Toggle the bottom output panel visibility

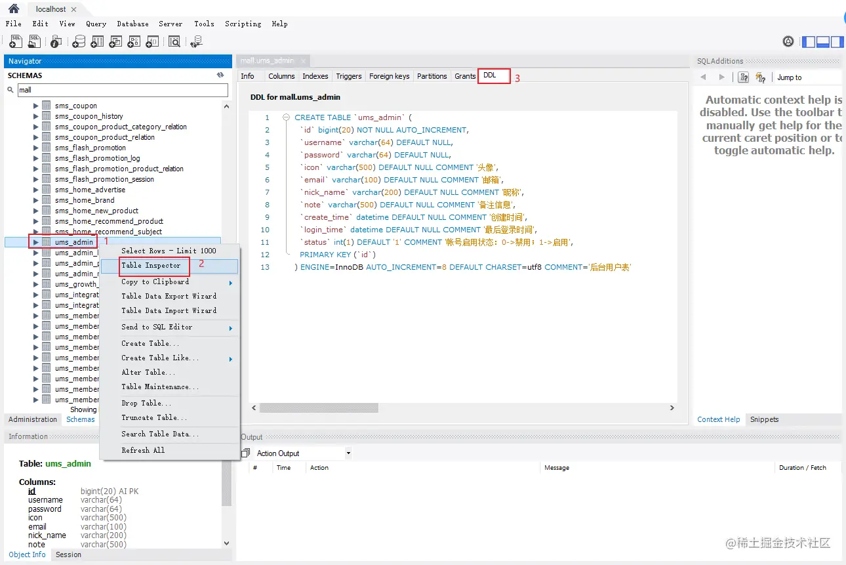823,41
